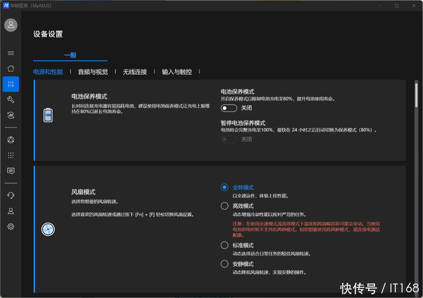Select the 全速模式 fan option

(225, 187)
